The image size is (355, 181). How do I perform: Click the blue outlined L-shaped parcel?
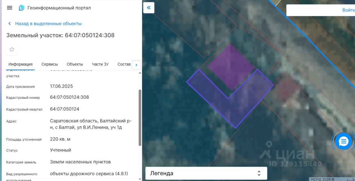pyautogui.click(x=235, y=112)
